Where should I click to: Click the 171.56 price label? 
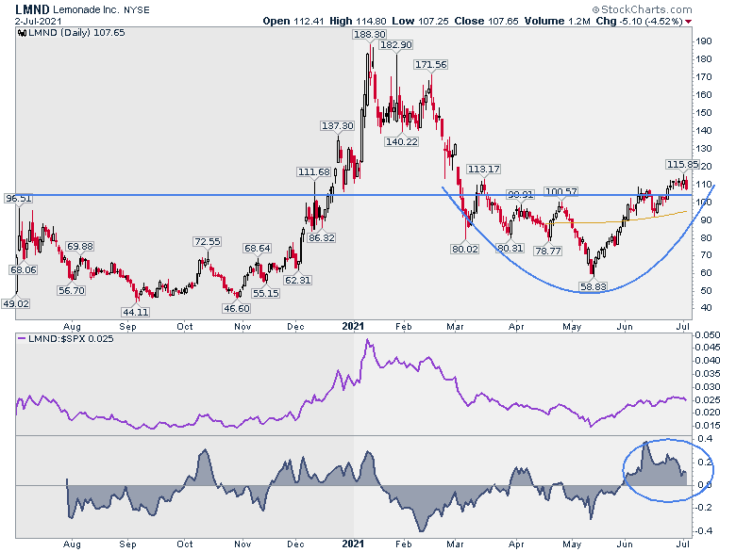click(430, 65)
